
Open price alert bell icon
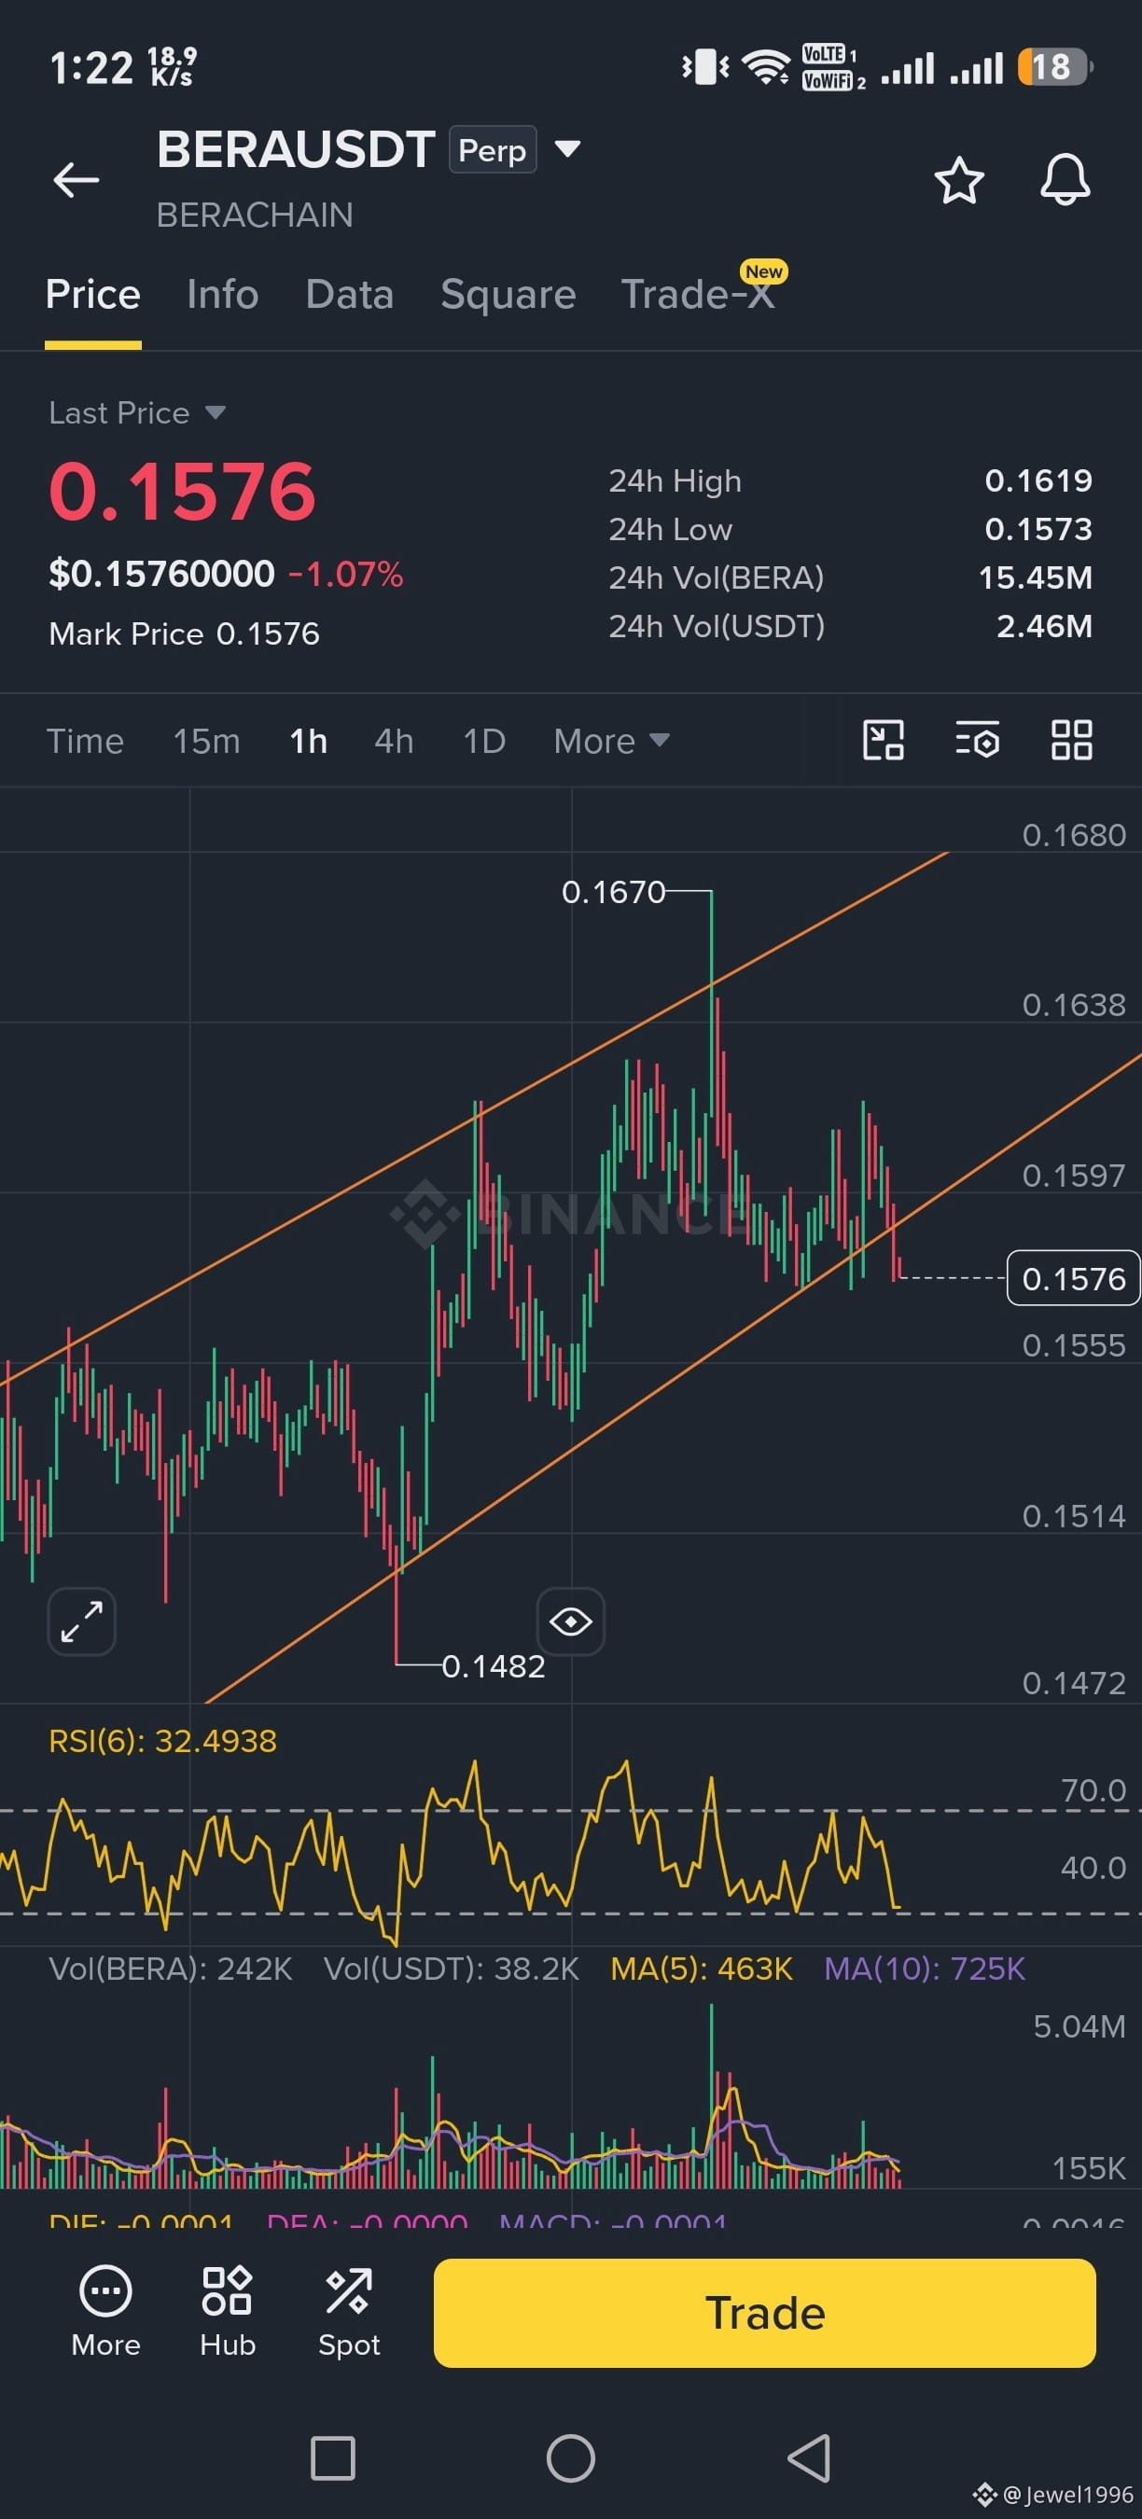pos(1065,180)
